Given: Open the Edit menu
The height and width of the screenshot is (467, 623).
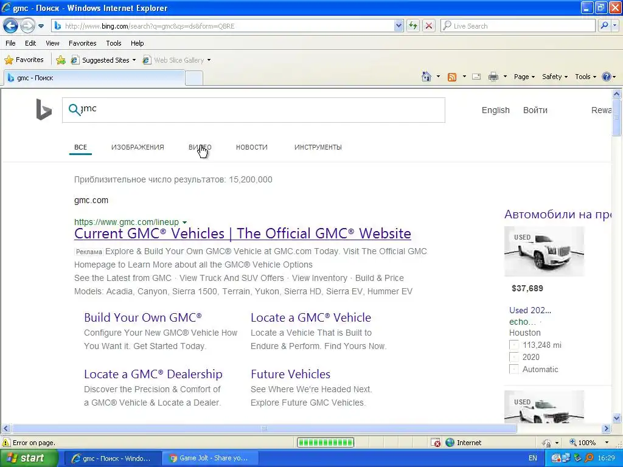Looking at the screenshot, I should (x=30, y=43).
